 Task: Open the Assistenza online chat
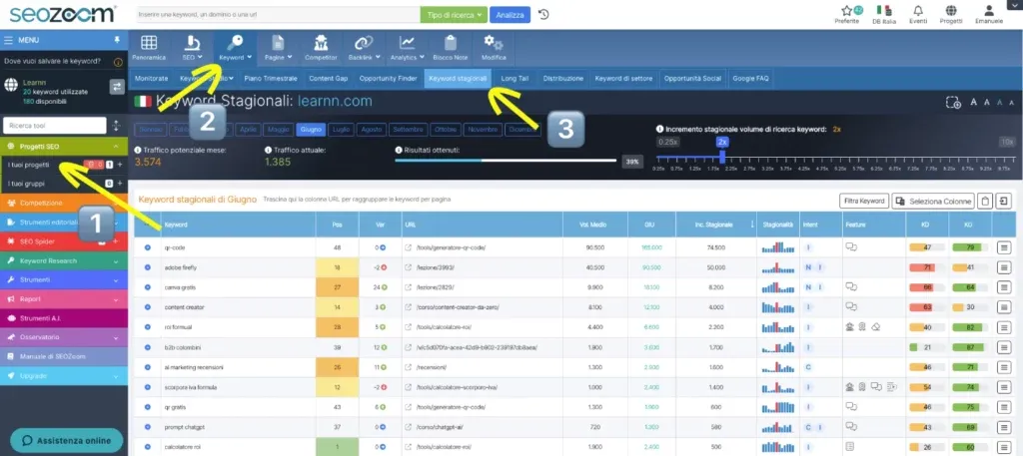[66, 440]
